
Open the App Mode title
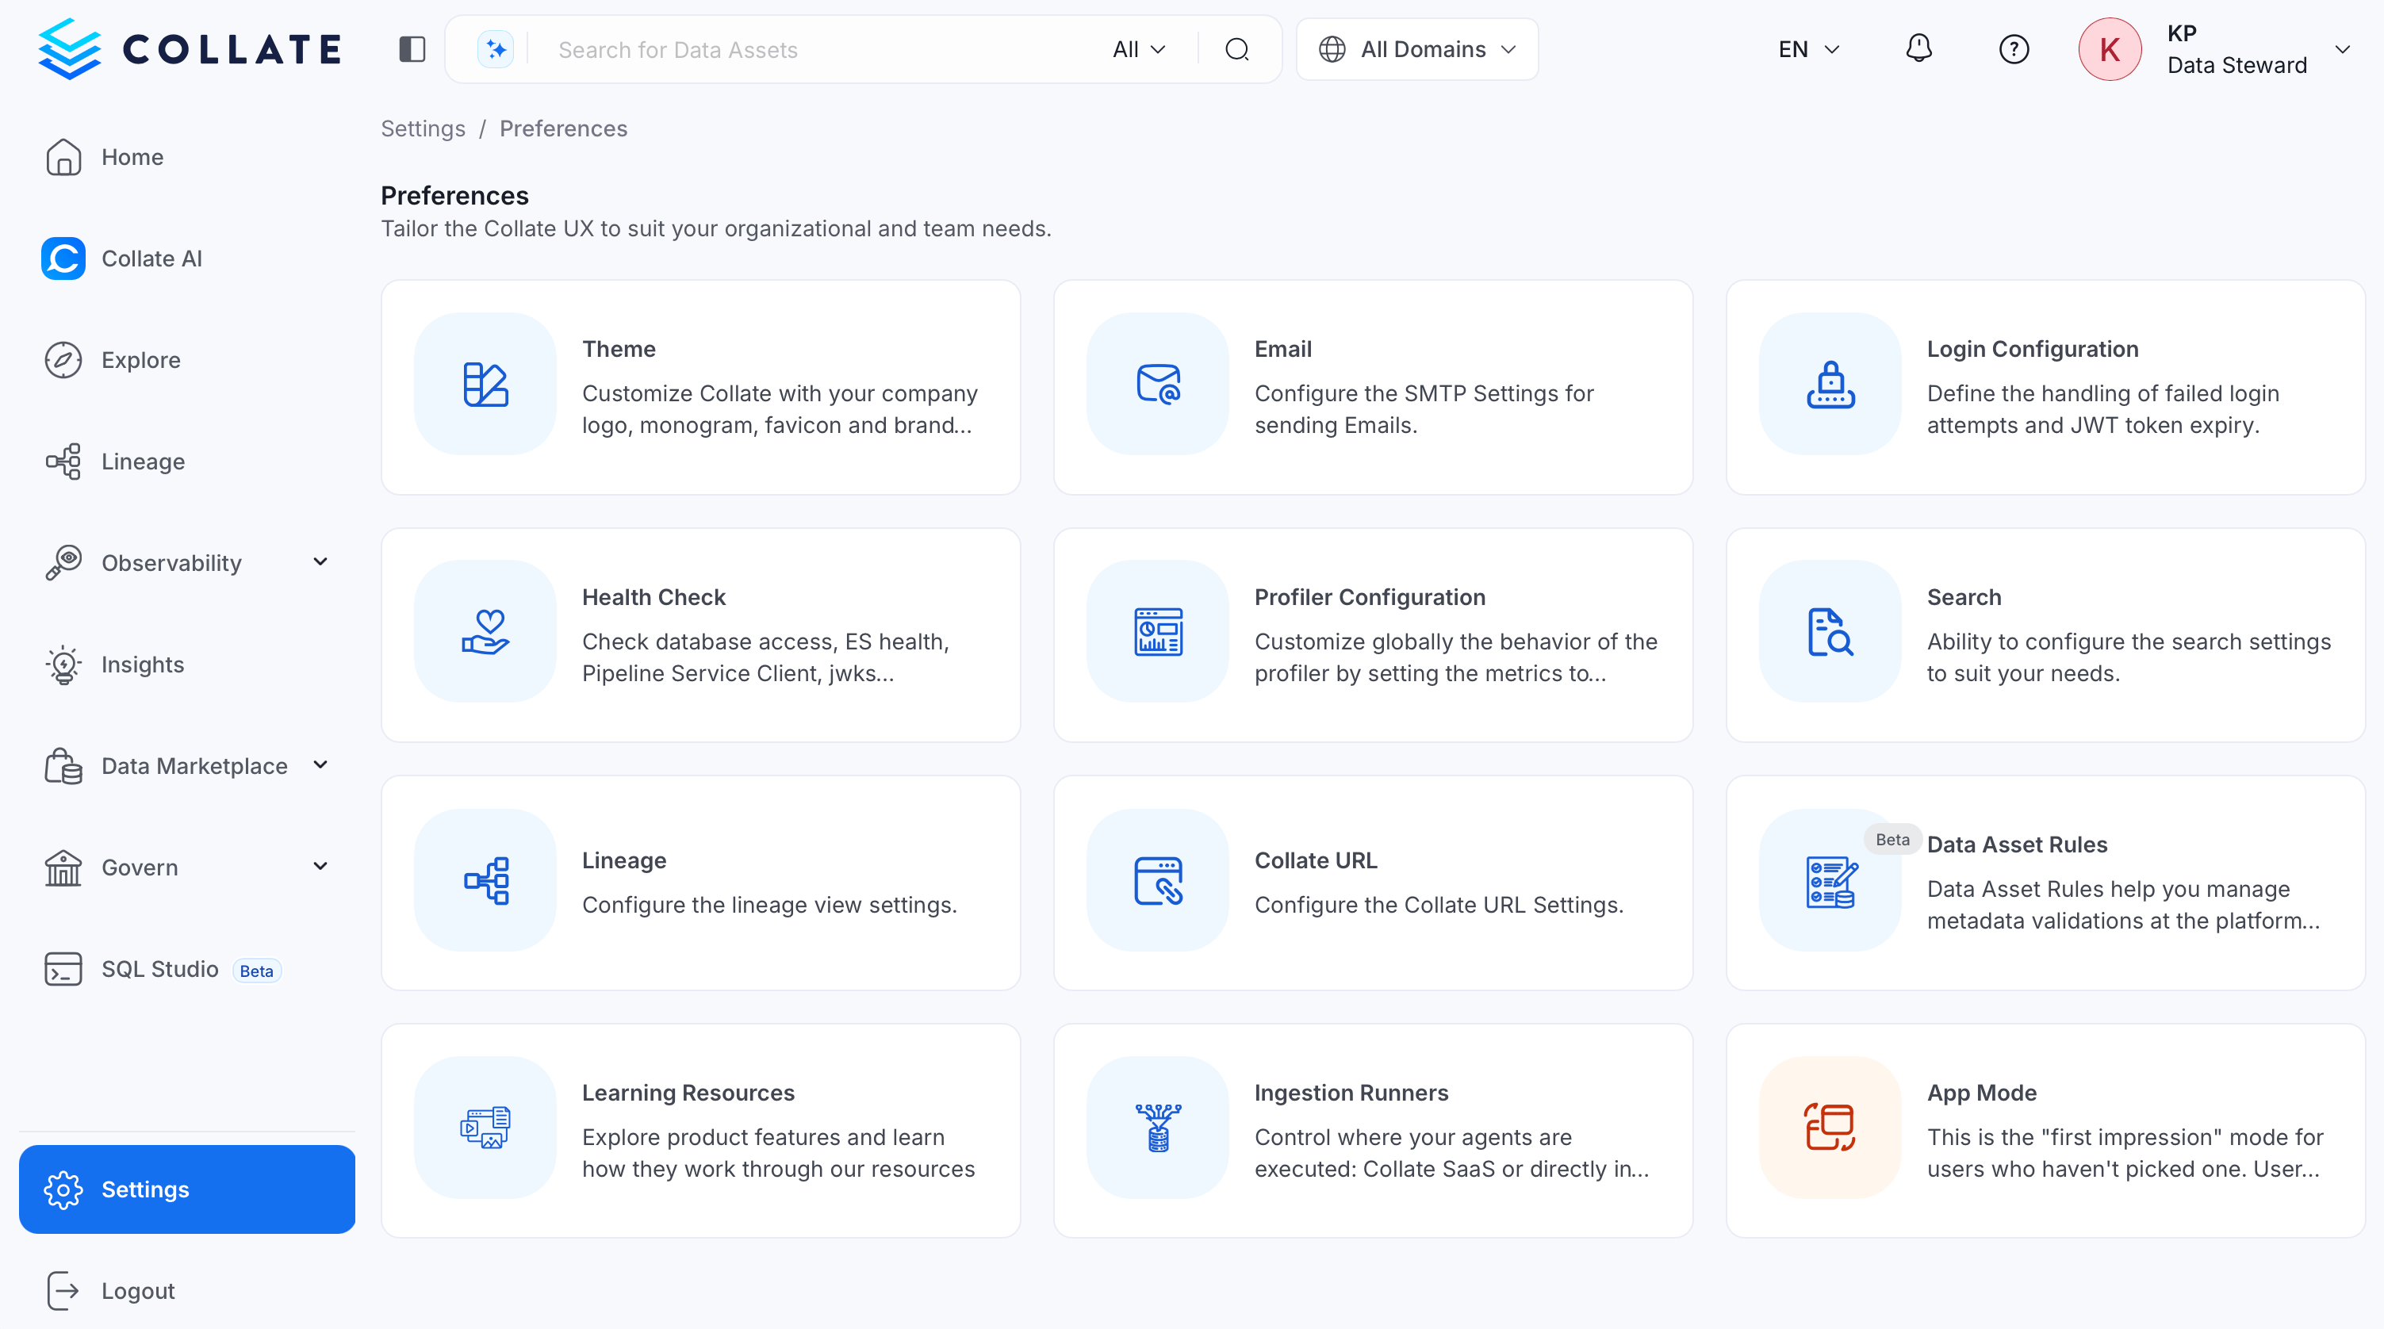tap(1981, 1092)
